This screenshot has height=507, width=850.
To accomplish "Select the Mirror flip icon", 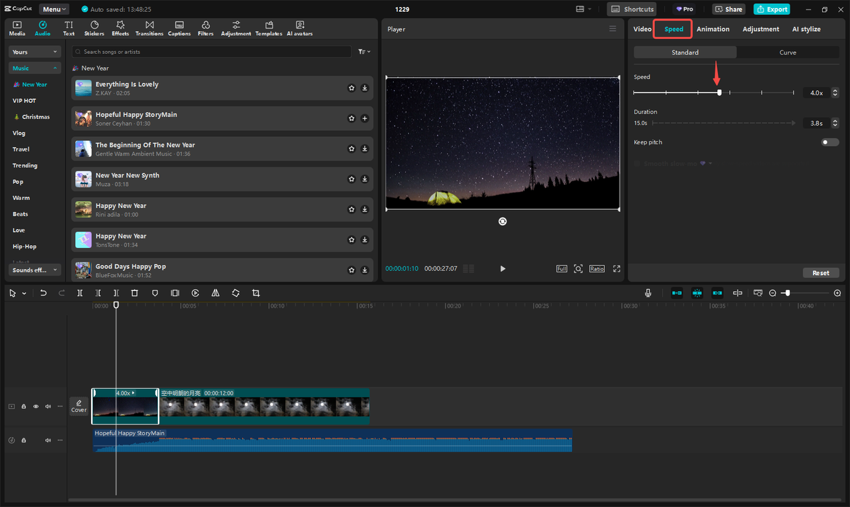I will pos(215,292).
